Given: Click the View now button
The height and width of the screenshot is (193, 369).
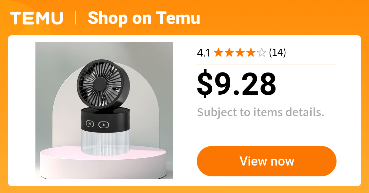Looking at the screenshot, I should [x=267, y=161].
